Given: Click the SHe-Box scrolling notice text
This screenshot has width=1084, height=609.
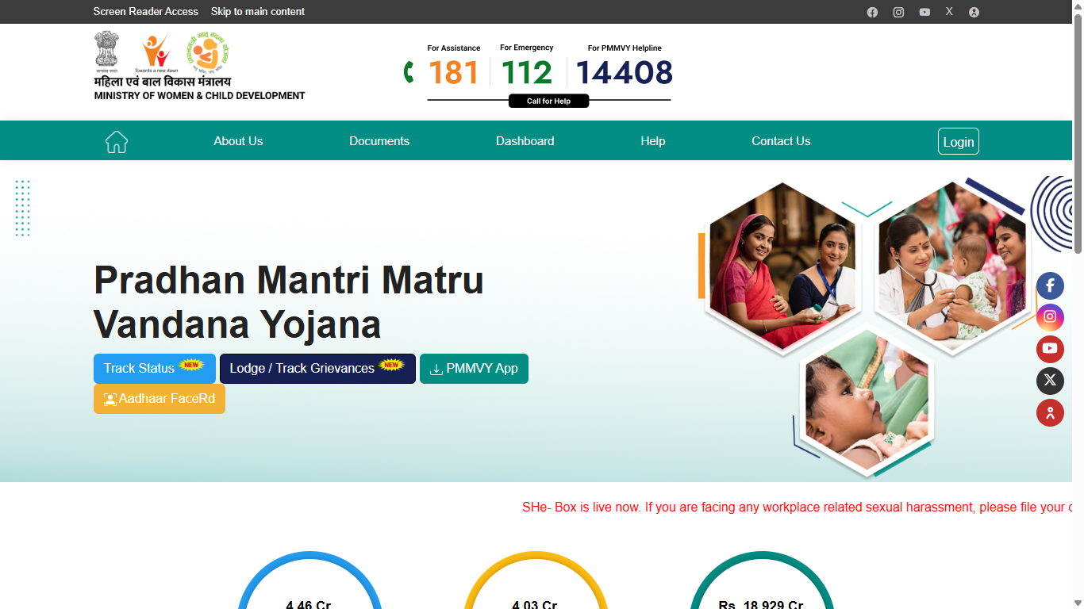Looking at the screenshot, I should pos(797,507).
